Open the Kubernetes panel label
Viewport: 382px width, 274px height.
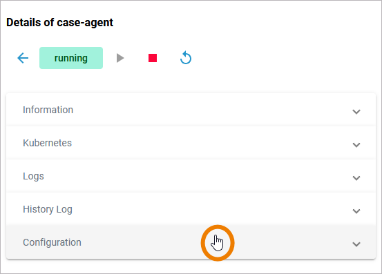(47, 143)
